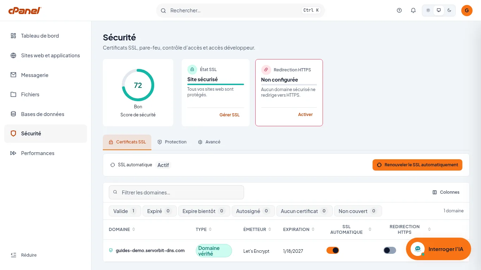Focus the Filtrer les domaines field
The height and width of the screenshot is (270, 481).
pos(176,192)
